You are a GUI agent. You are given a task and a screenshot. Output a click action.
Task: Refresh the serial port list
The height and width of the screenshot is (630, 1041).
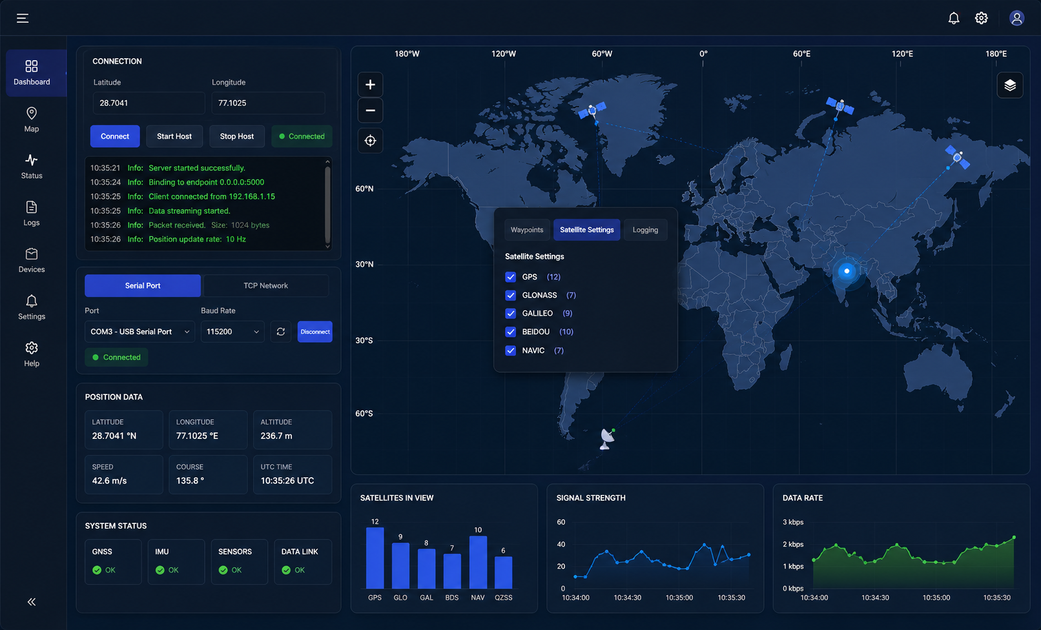tap(281, 332)
